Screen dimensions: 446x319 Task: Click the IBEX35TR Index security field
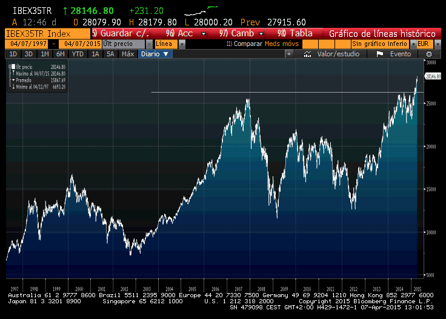(47, 34)
